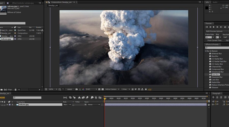The image size is (229, 127).
Task: Click the volcano.jpg layer color label swatch
Action: (x=10, y=105)
